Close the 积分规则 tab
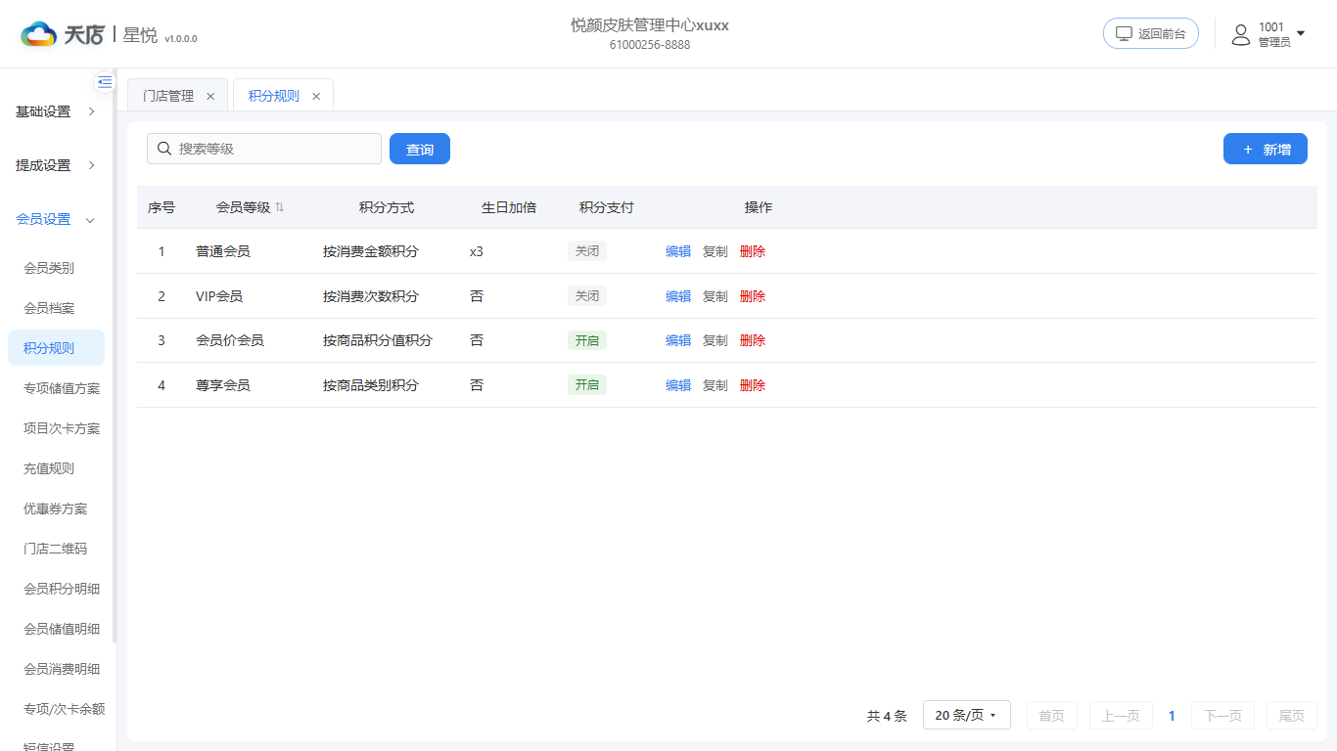 pyautogui.click(x=316, y=96)
